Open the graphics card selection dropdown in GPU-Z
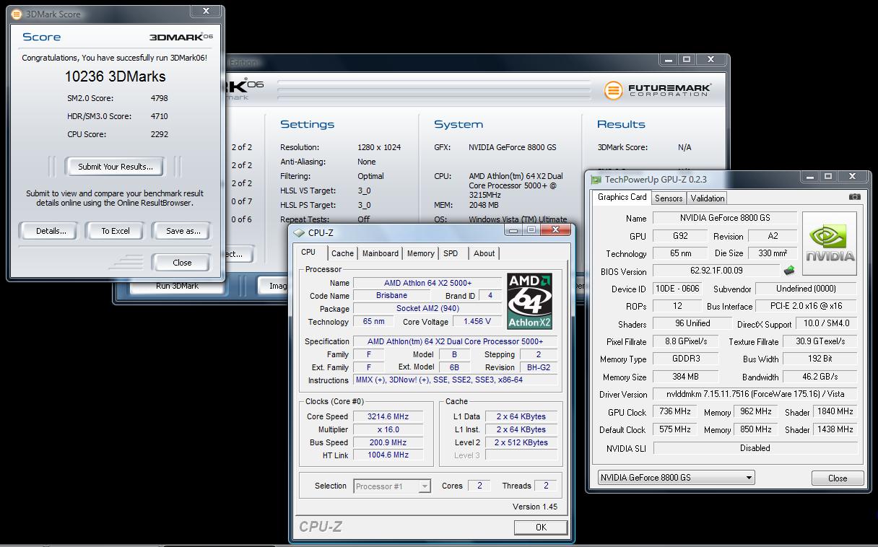The height and width of the screenshot is (547, 878). tap(677, 477)
